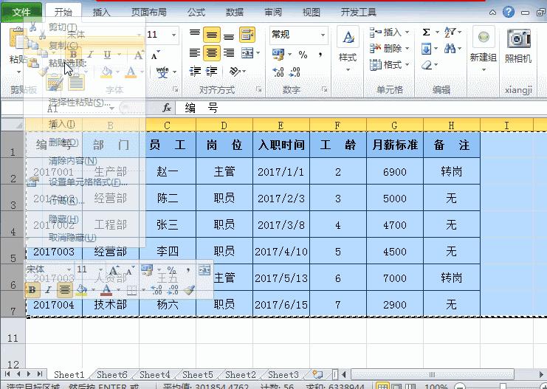Click the Insert Worksheet icon after Sheet3

click(x=317, y=374)
